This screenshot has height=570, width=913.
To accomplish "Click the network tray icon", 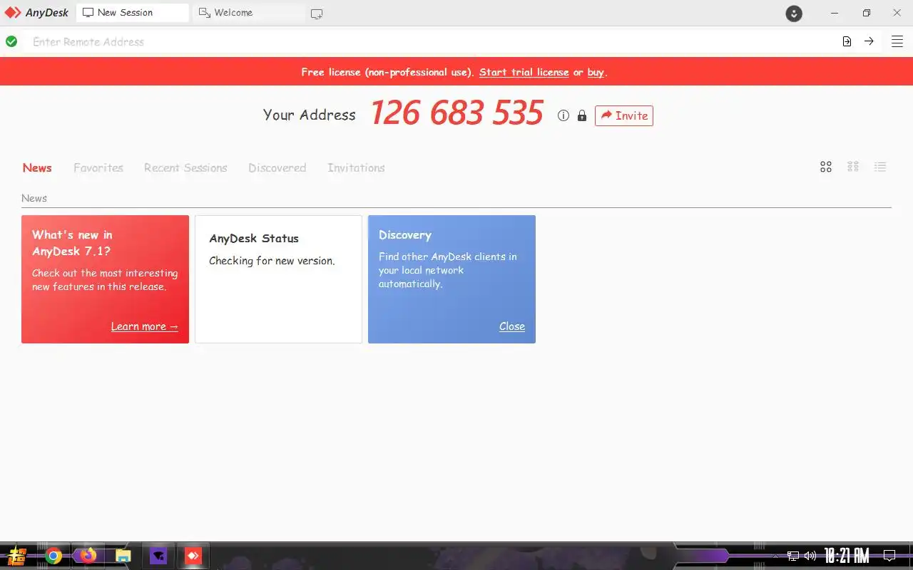I will pos(793,556).
